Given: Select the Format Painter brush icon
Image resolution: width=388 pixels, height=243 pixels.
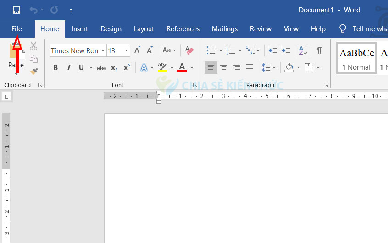Looking at the screenshot, I should [x=33, y=71].
